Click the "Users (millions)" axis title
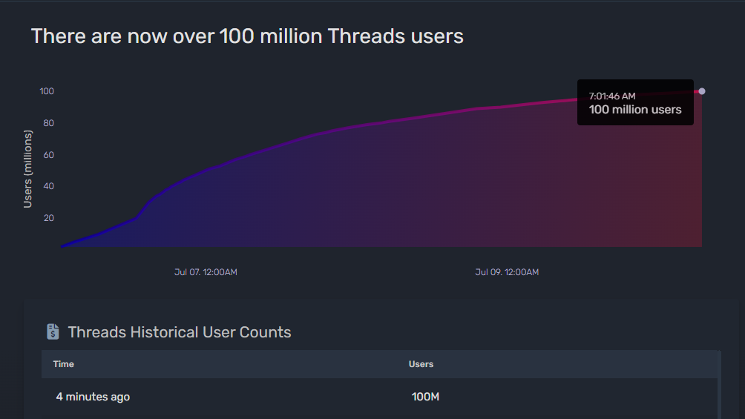The image size is (745, 419). coord(28,169)
